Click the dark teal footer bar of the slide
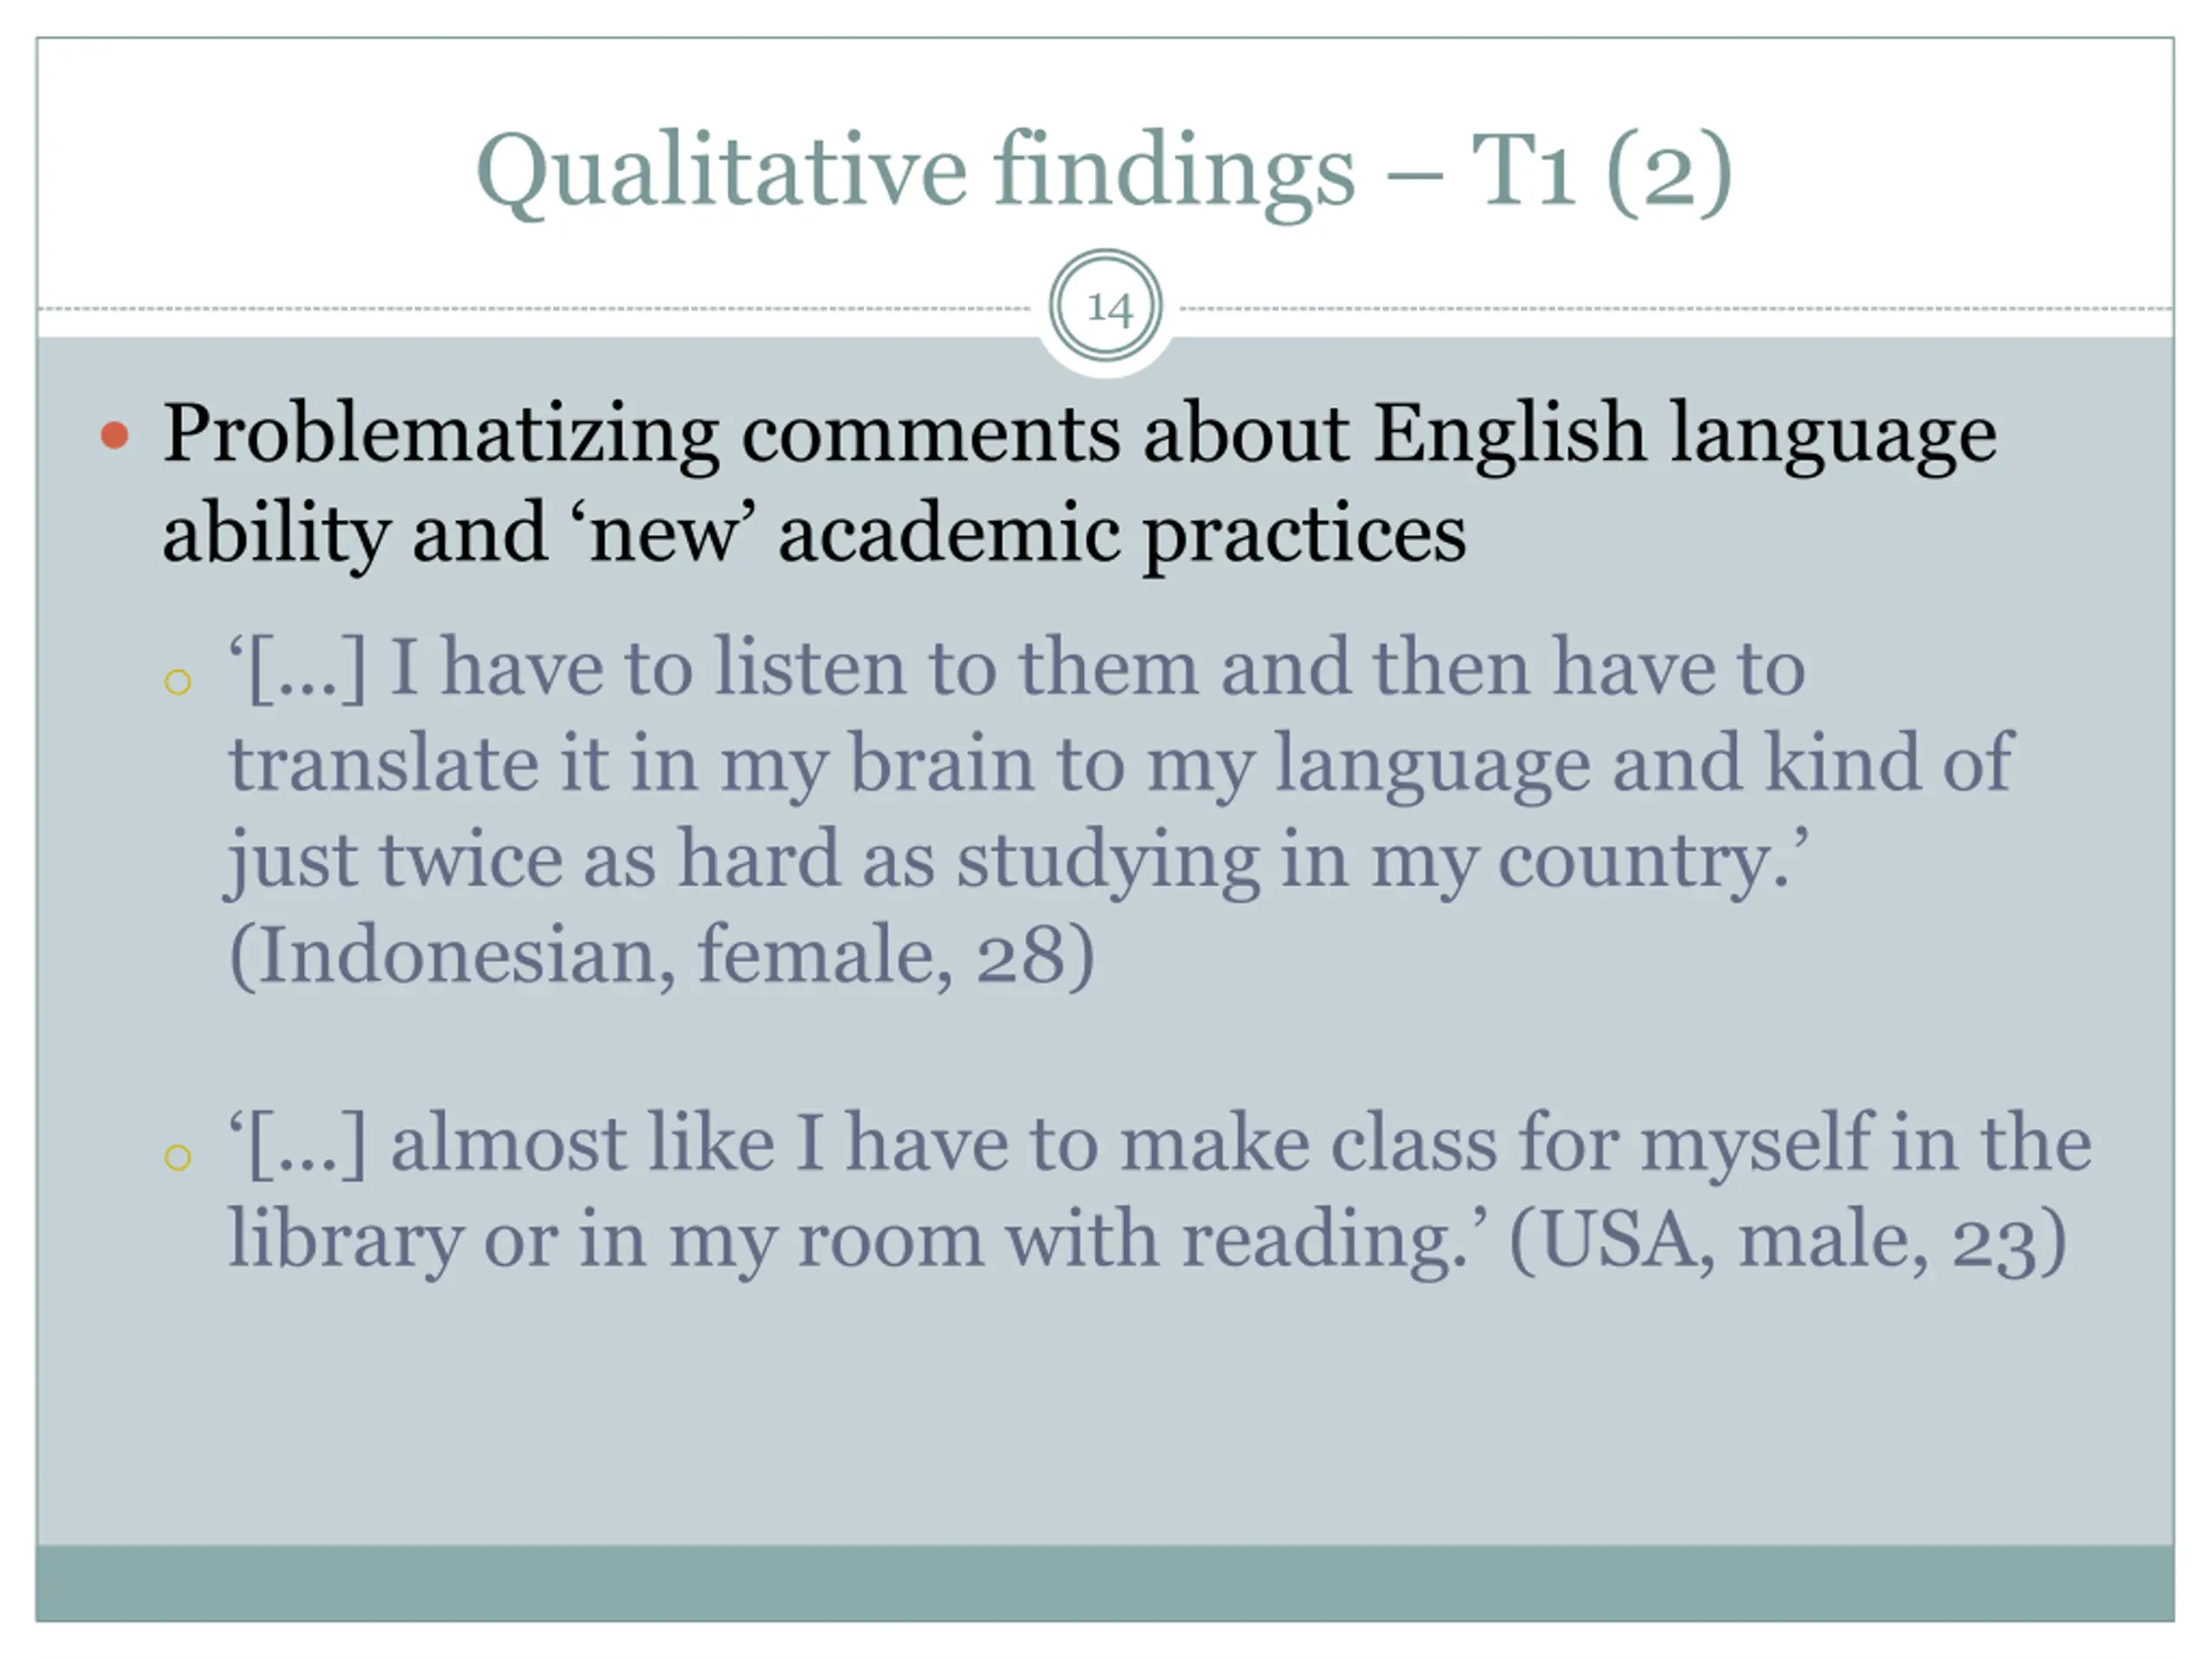The image size is (2212, 1659). click(1105, 1582)
